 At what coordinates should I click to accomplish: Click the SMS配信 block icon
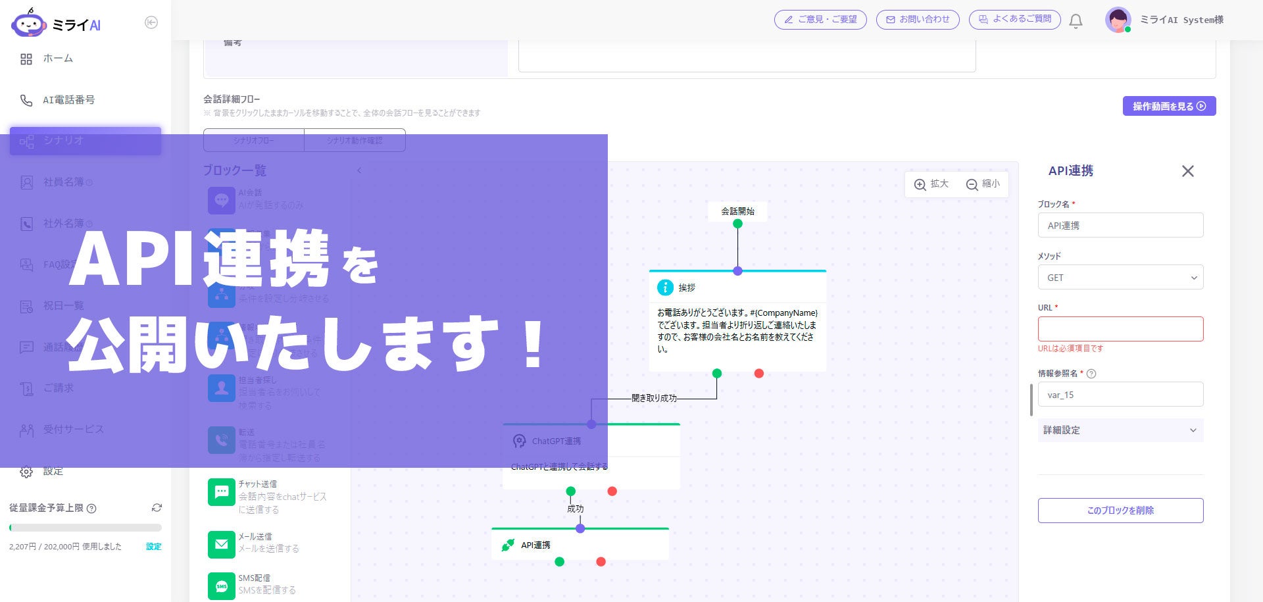[x=222, y=586]
